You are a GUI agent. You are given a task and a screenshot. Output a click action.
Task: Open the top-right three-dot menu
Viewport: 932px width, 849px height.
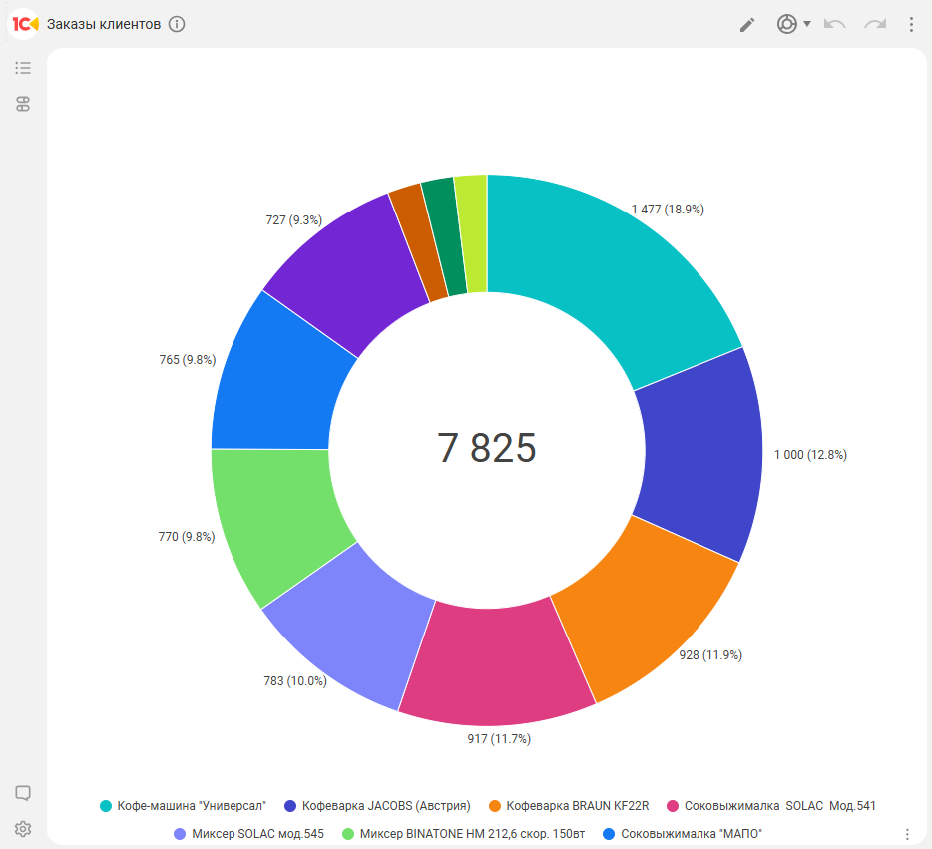[x=910, y=24]
